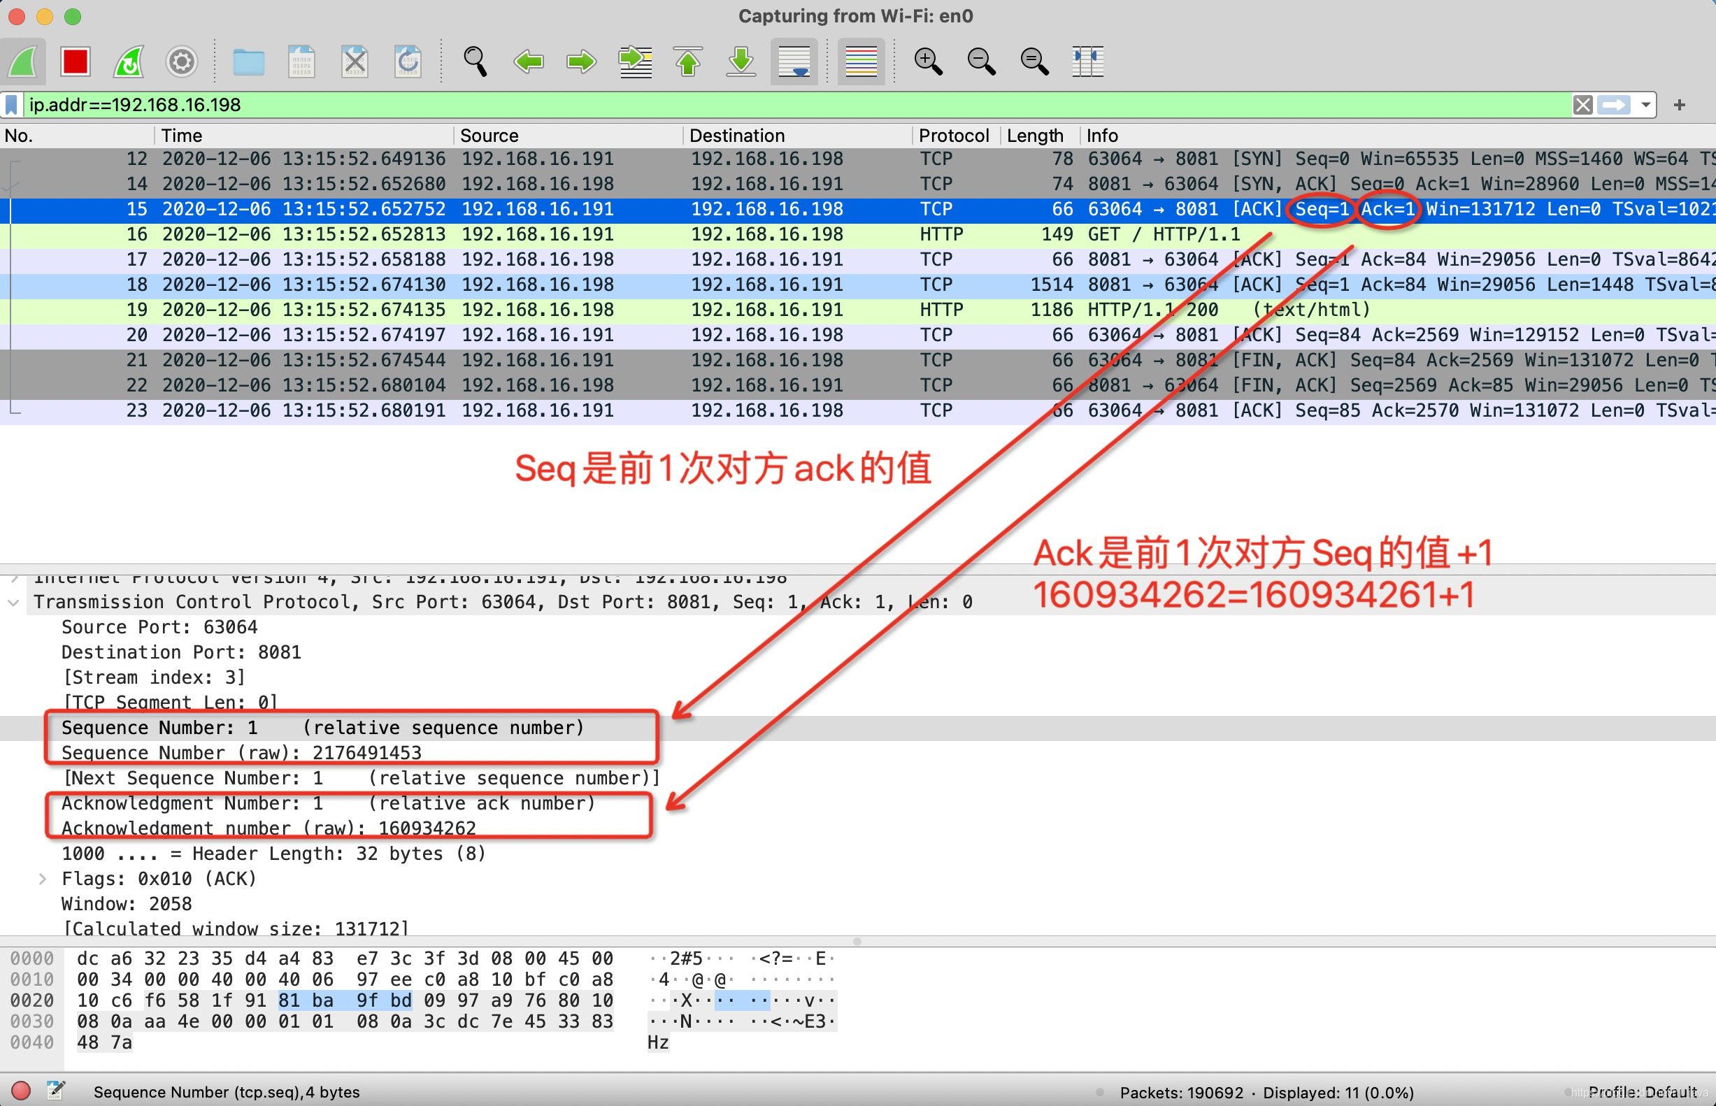The image size is (1716, 1106).
Task: Click the Find Packet magnifier
Action: coord(475,62)
